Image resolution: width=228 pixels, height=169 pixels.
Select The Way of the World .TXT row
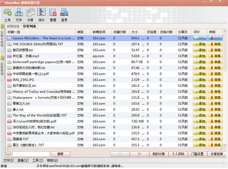click(x=114, y=115)
